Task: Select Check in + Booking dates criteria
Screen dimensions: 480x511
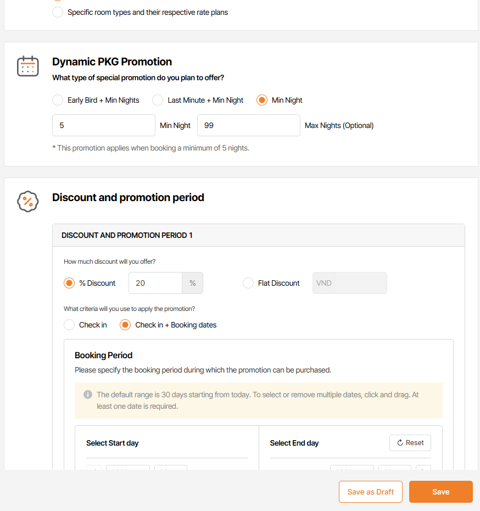Action: click(x=125, y=325)
